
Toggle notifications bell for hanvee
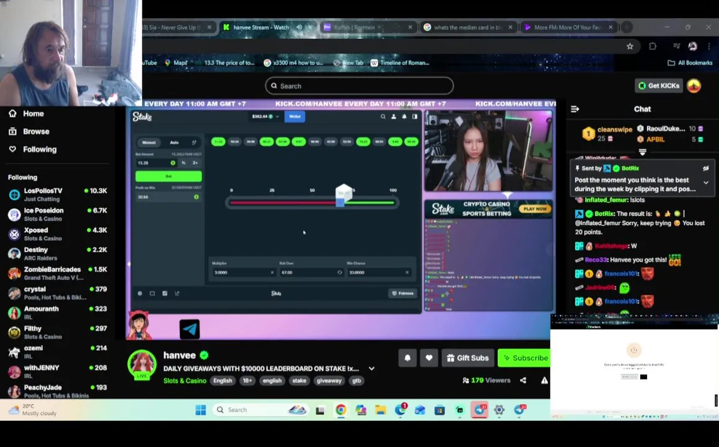coord(407,358)
